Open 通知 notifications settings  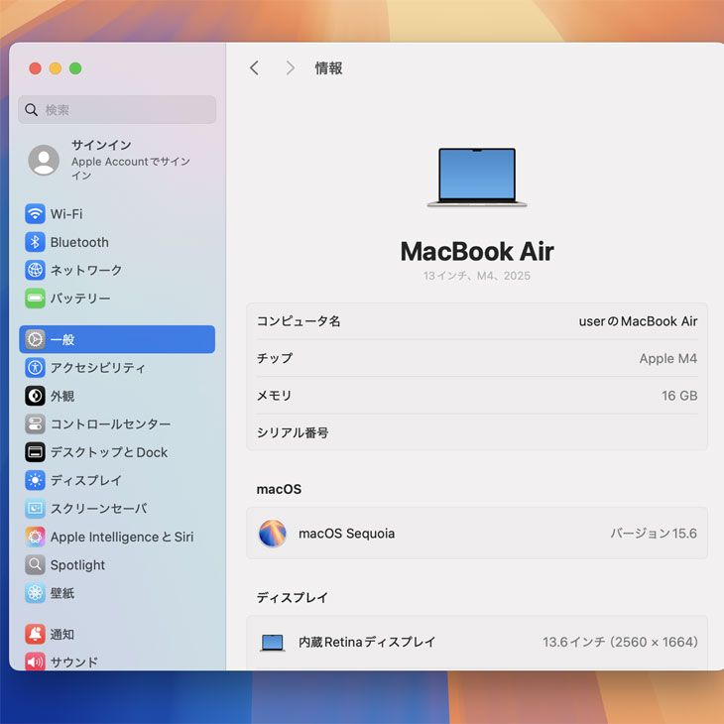point(62,635)
